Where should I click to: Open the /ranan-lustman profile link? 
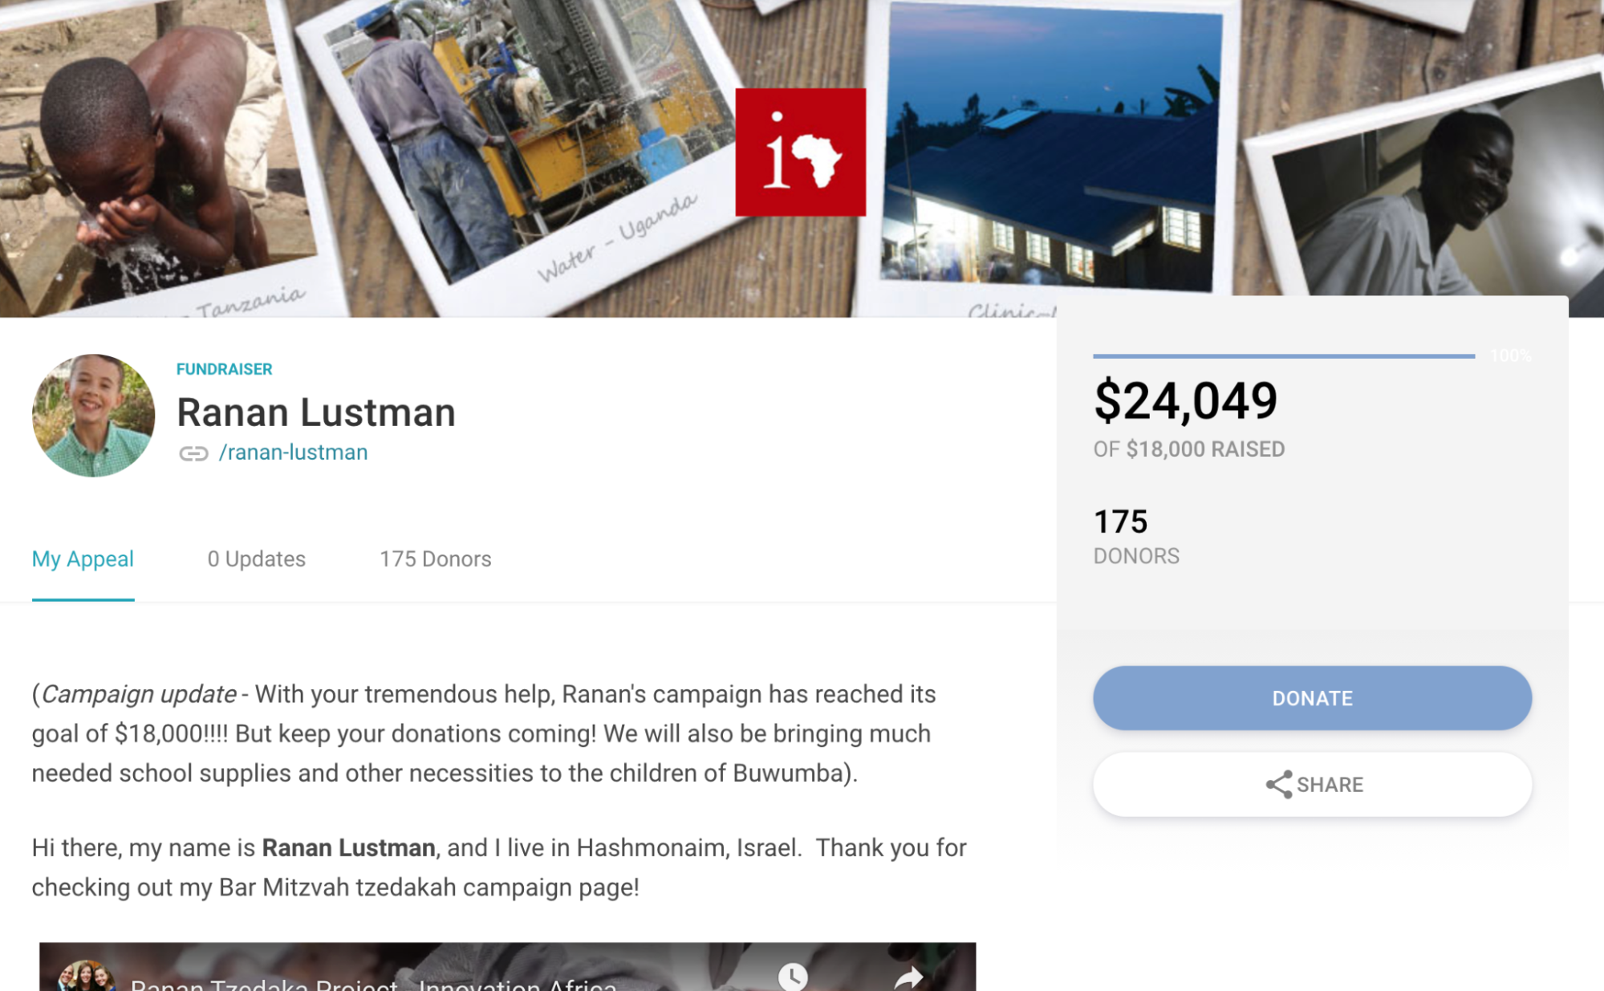[293, 453]
